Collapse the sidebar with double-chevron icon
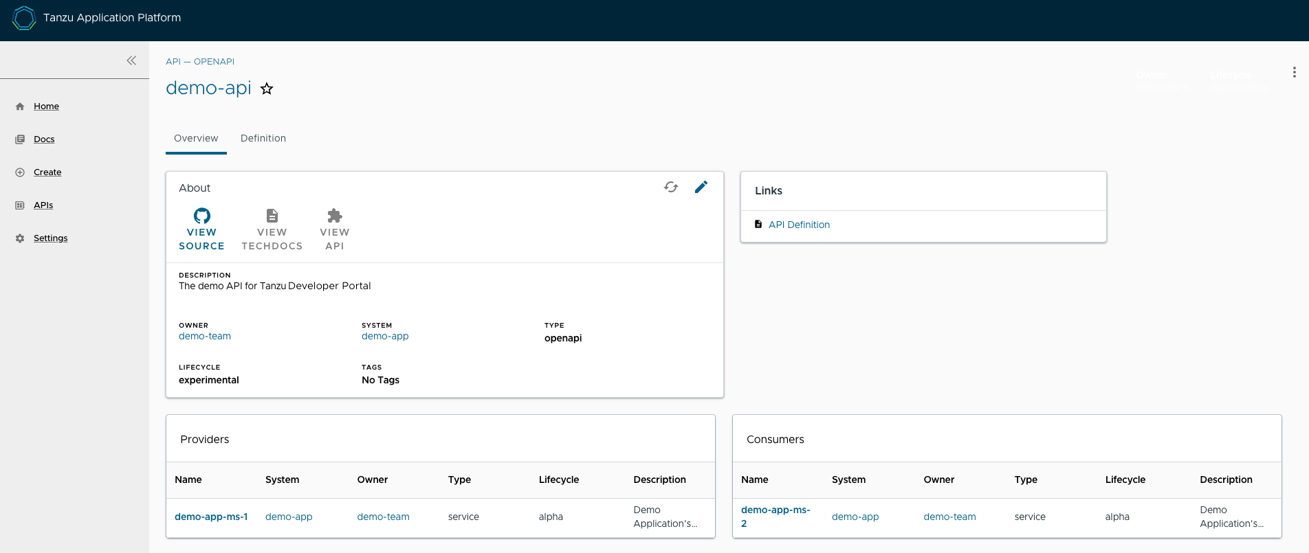 point(131,60)
